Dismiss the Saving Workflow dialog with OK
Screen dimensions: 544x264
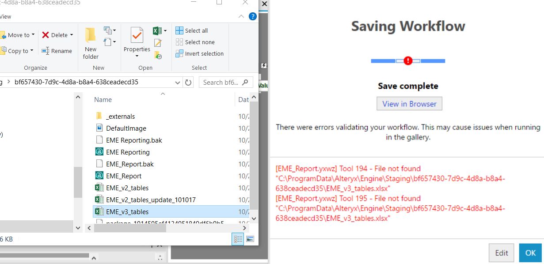pos(530,253)
